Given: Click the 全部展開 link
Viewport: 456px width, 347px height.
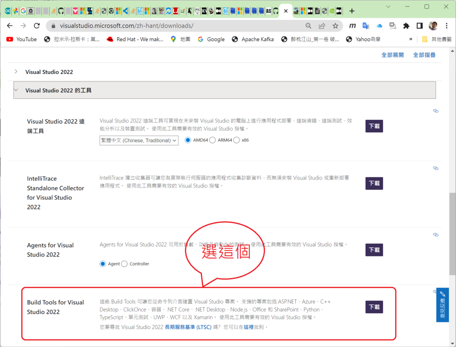Looking at the screenshot, I should [392, 55].
